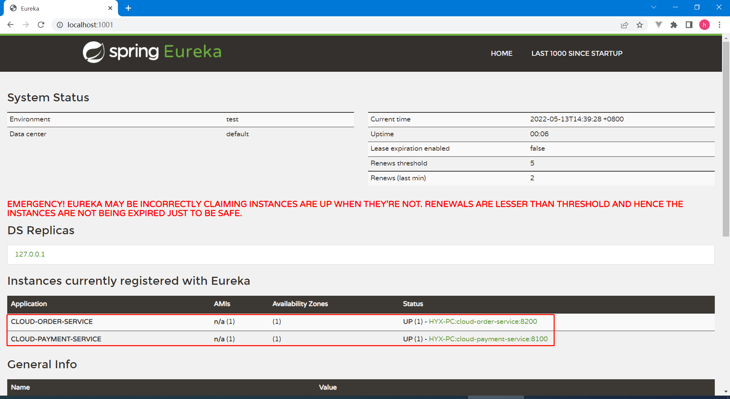Open the tab search dropdown arrow
Screen dimensions: 730x399
654,7
